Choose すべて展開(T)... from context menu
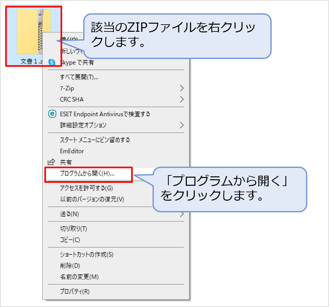This screenshot has width=329, height=307. coord(79,77)
